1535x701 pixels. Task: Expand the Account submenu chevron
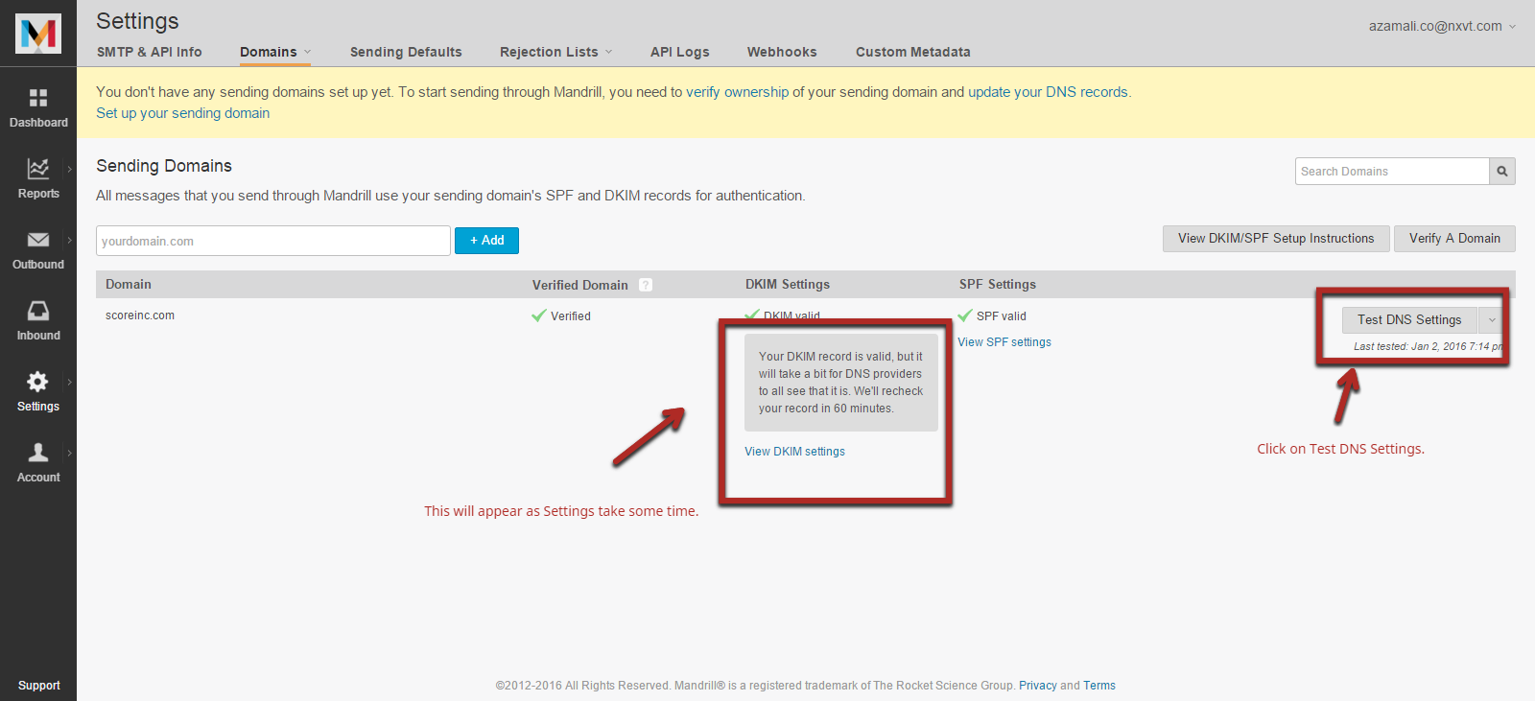coord(69,453)
